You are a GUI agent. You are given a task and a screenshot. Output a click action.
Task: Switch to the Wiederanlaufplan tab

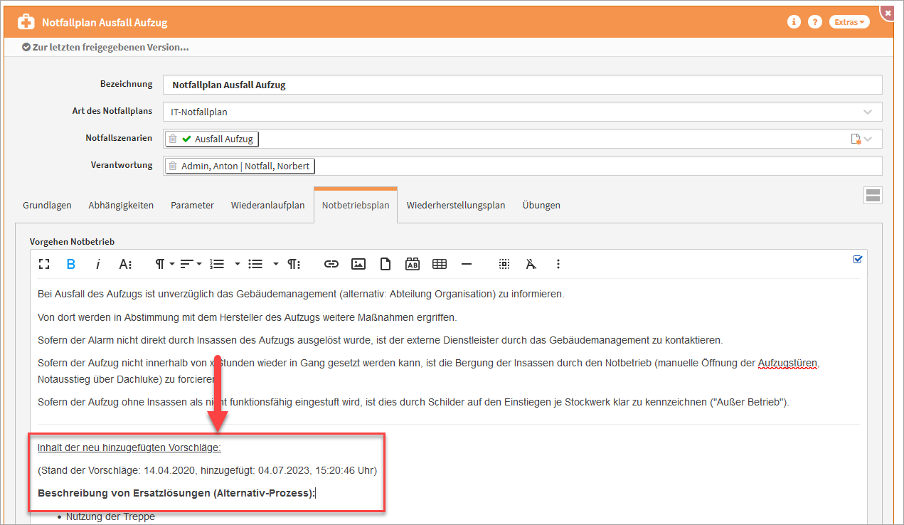[267, 205]
